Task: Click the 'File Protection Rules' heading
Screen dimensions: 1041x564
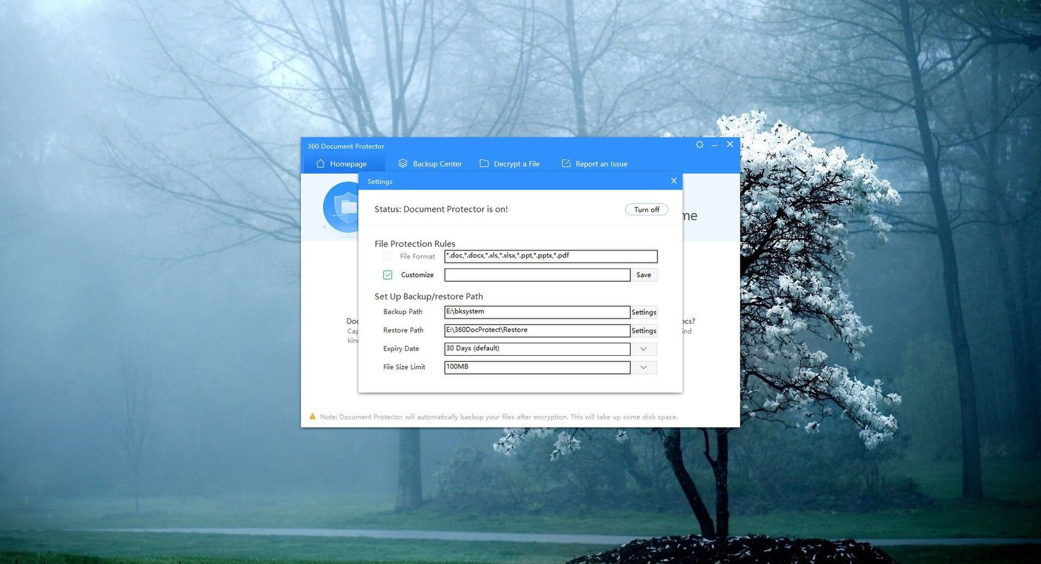Action: point(415,244)
